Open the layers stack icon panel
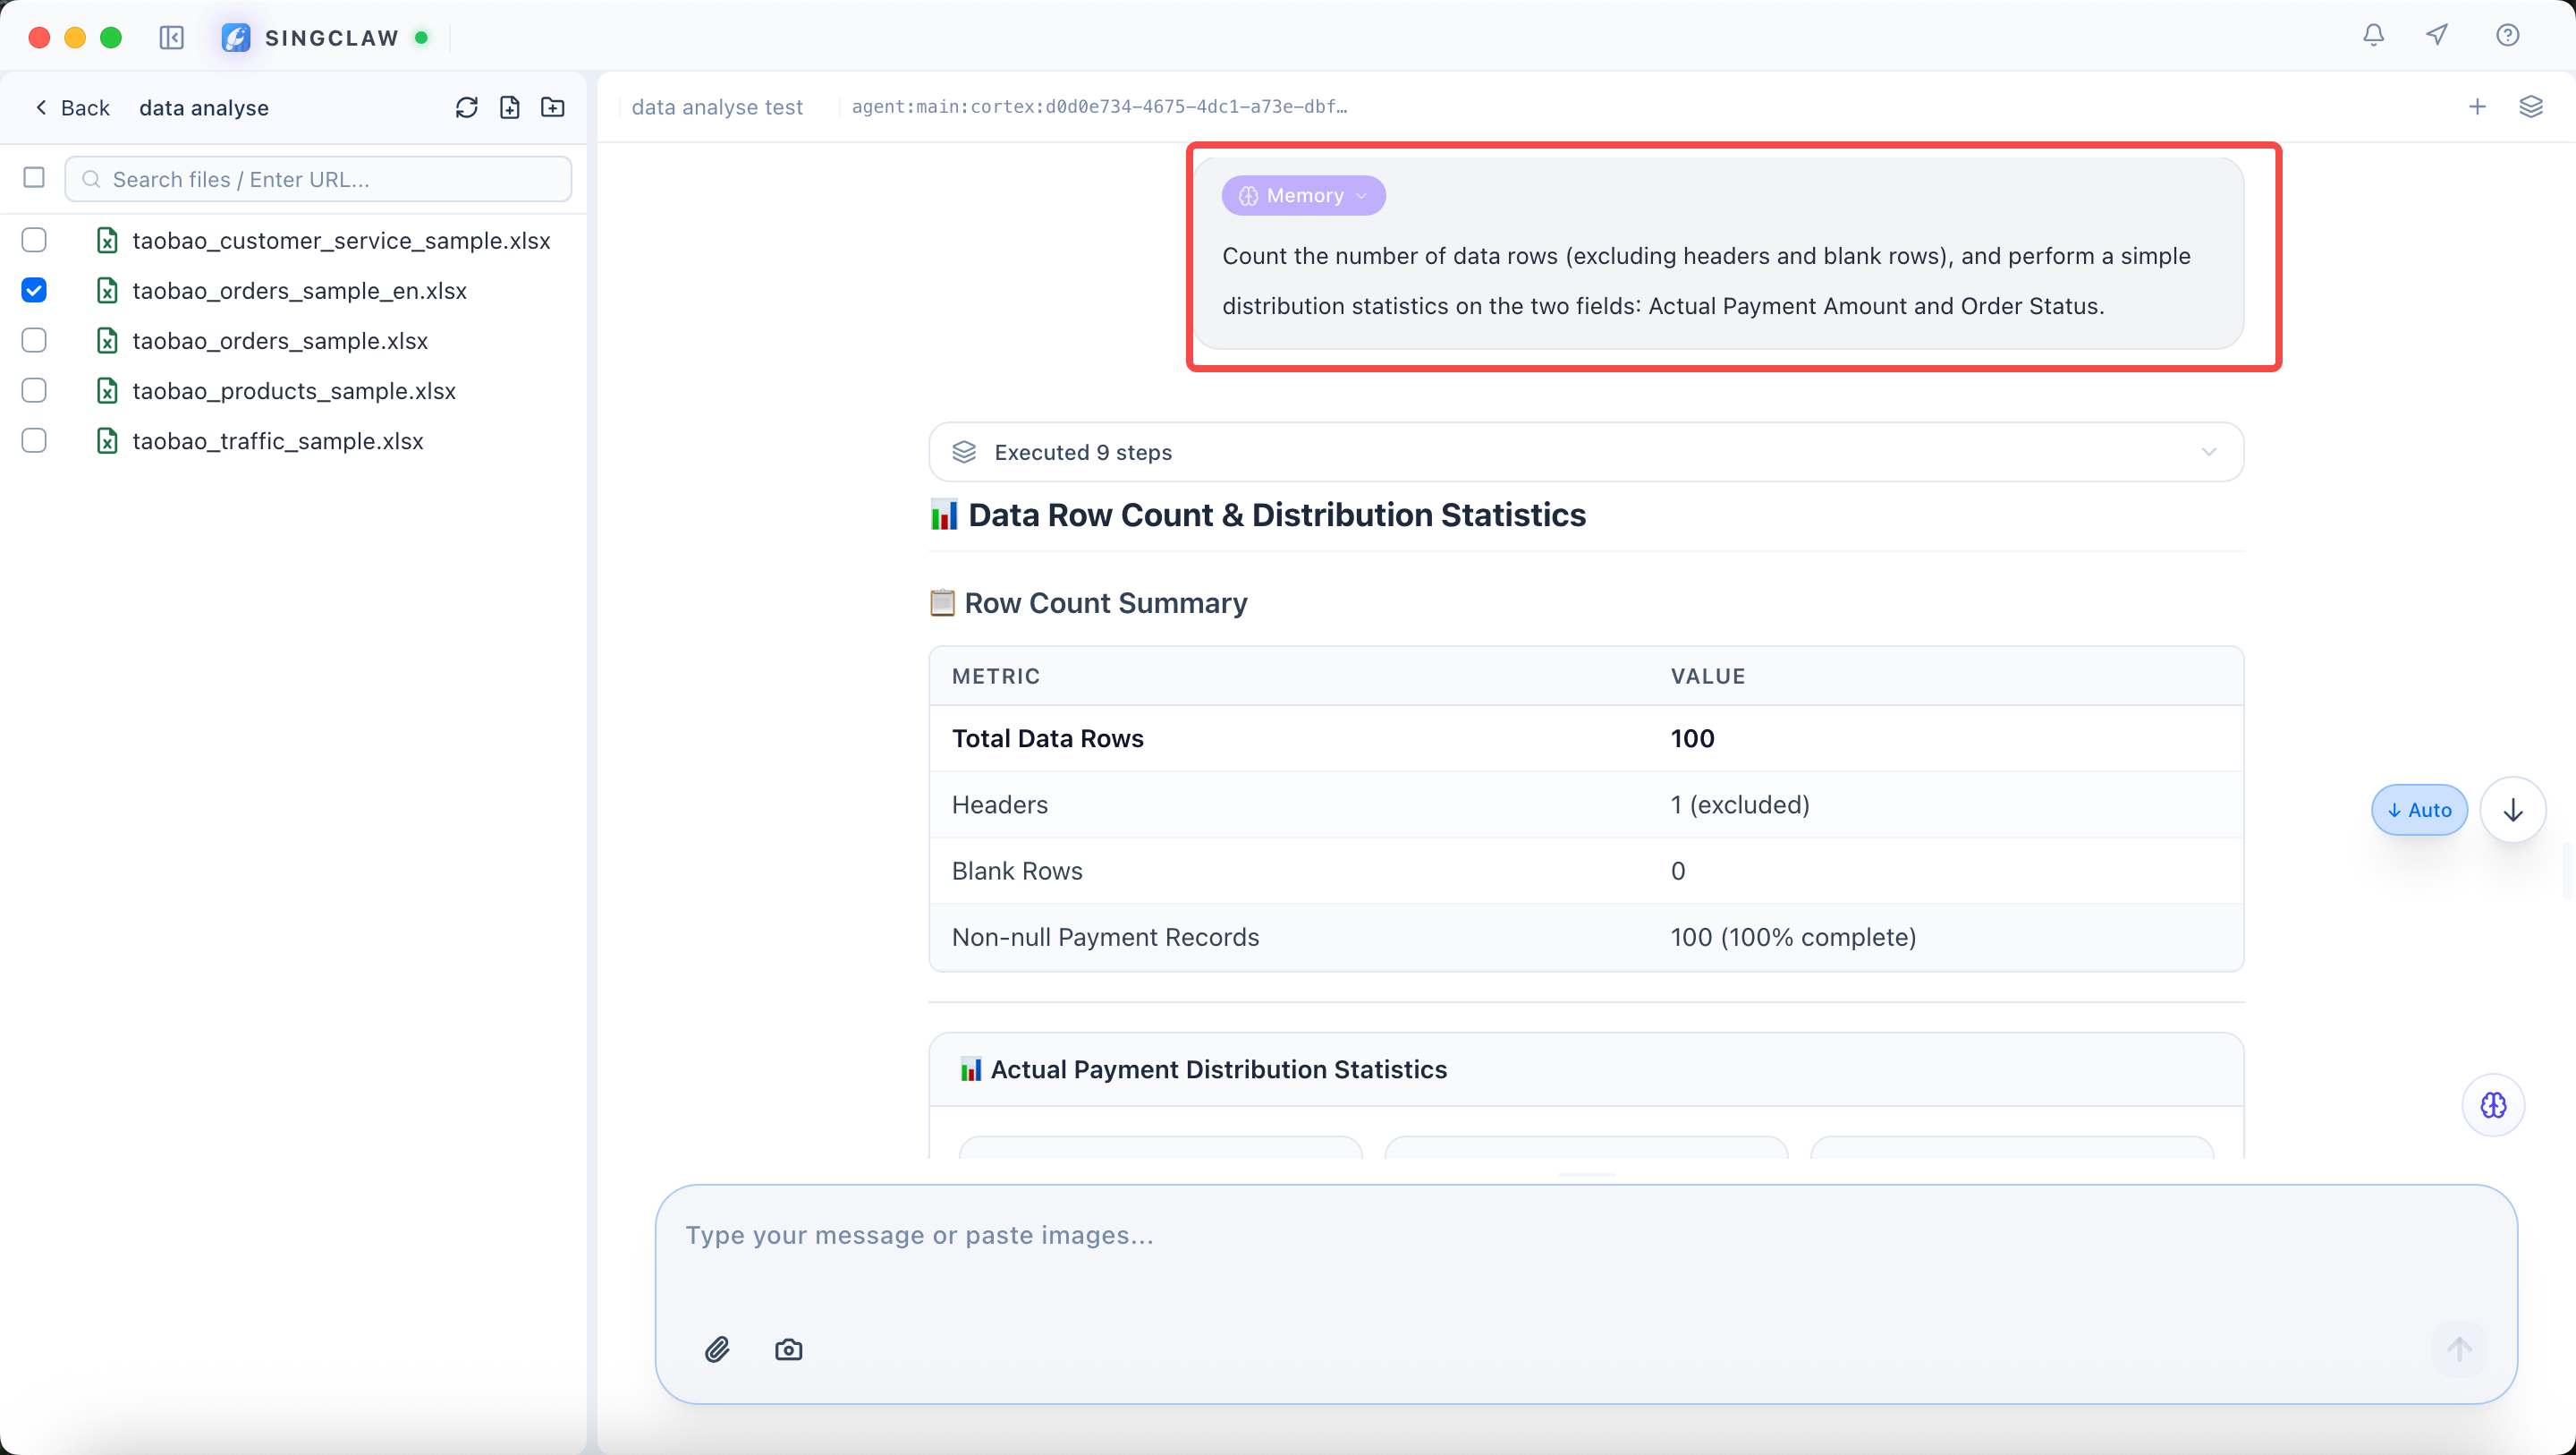Screen dimensions: 2576x1455 point(2530,107)
